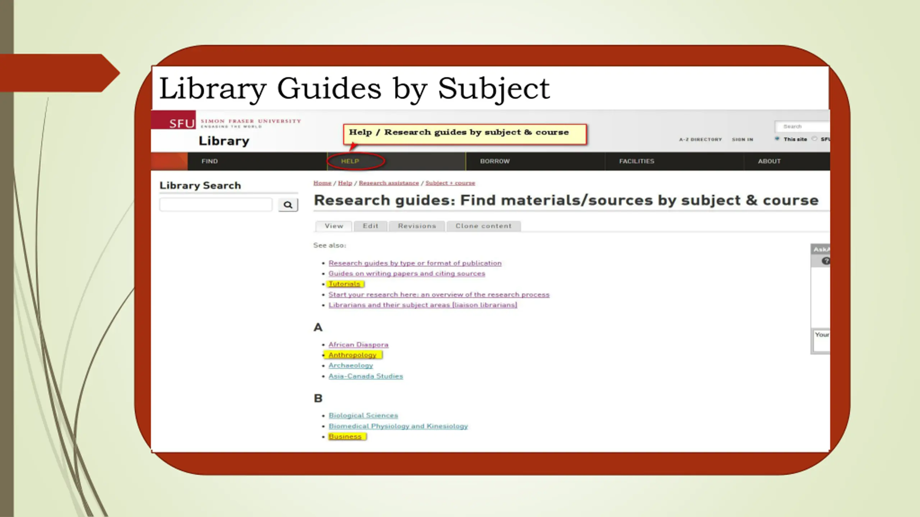Open Guides on writing papers and citing sources
Viewport: 920px width, 517px height.
click(x=407, y=273)
